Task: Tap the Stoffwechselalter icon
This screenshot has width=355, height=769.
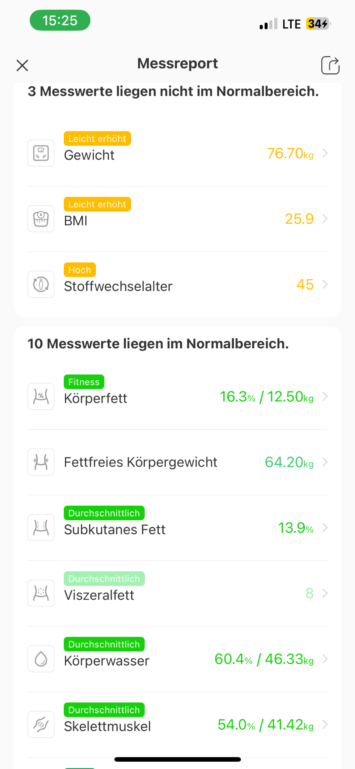Action: (41, 285)
